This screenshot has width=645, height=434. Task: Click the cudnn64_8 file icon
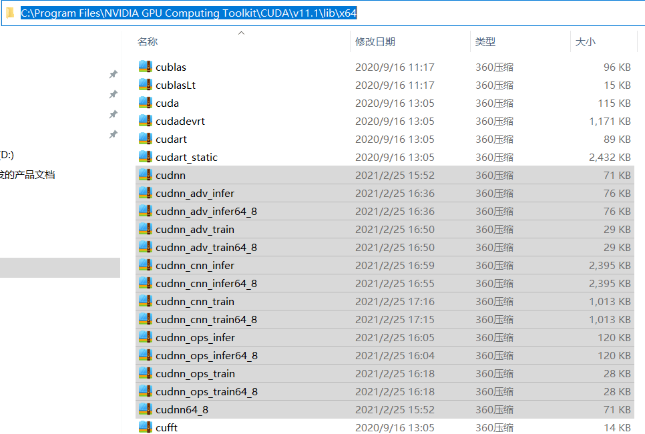tap(146, 409)
